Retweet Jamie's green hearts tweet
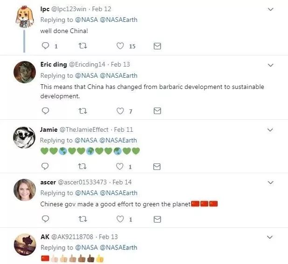Viewport: 288px width, 264px height. point(82,166)
